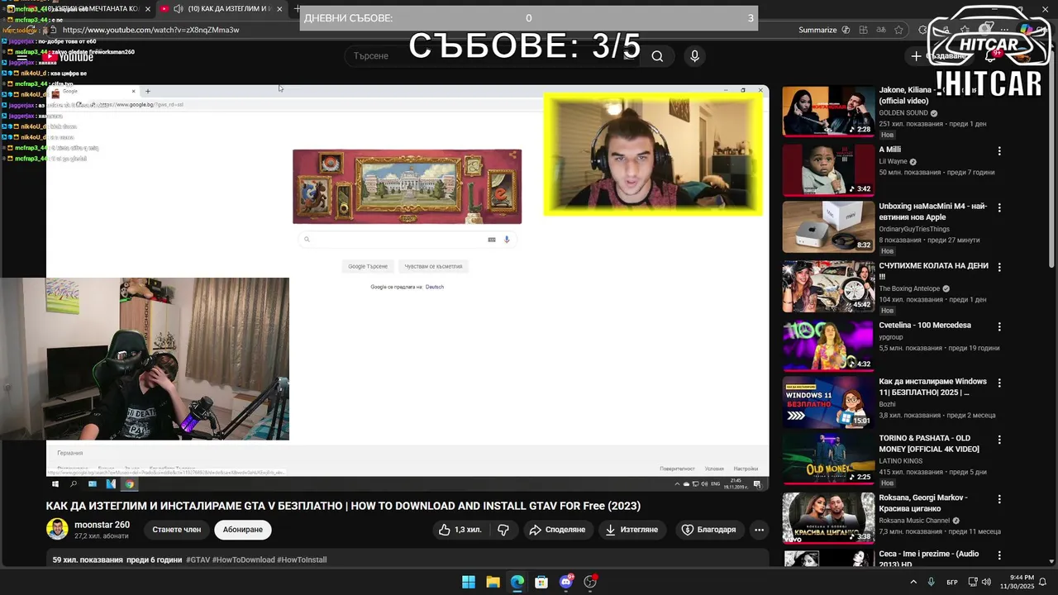This screenshot has height=595, width=1058.
Task: Open browser extensions puzzle icon
Action: click(923, 30)
